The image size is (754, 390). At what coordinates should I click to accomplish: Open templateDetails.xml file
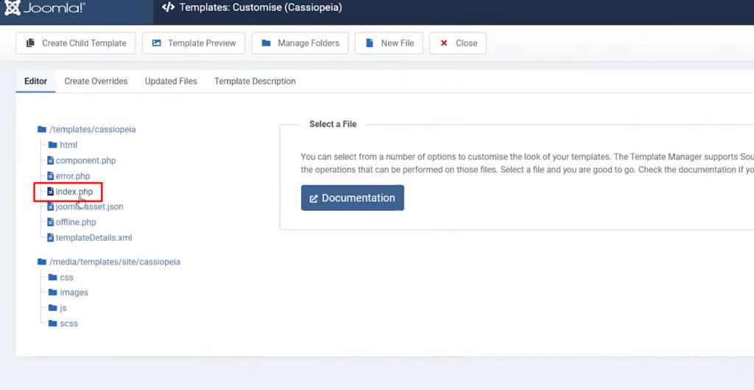point(94,238)
